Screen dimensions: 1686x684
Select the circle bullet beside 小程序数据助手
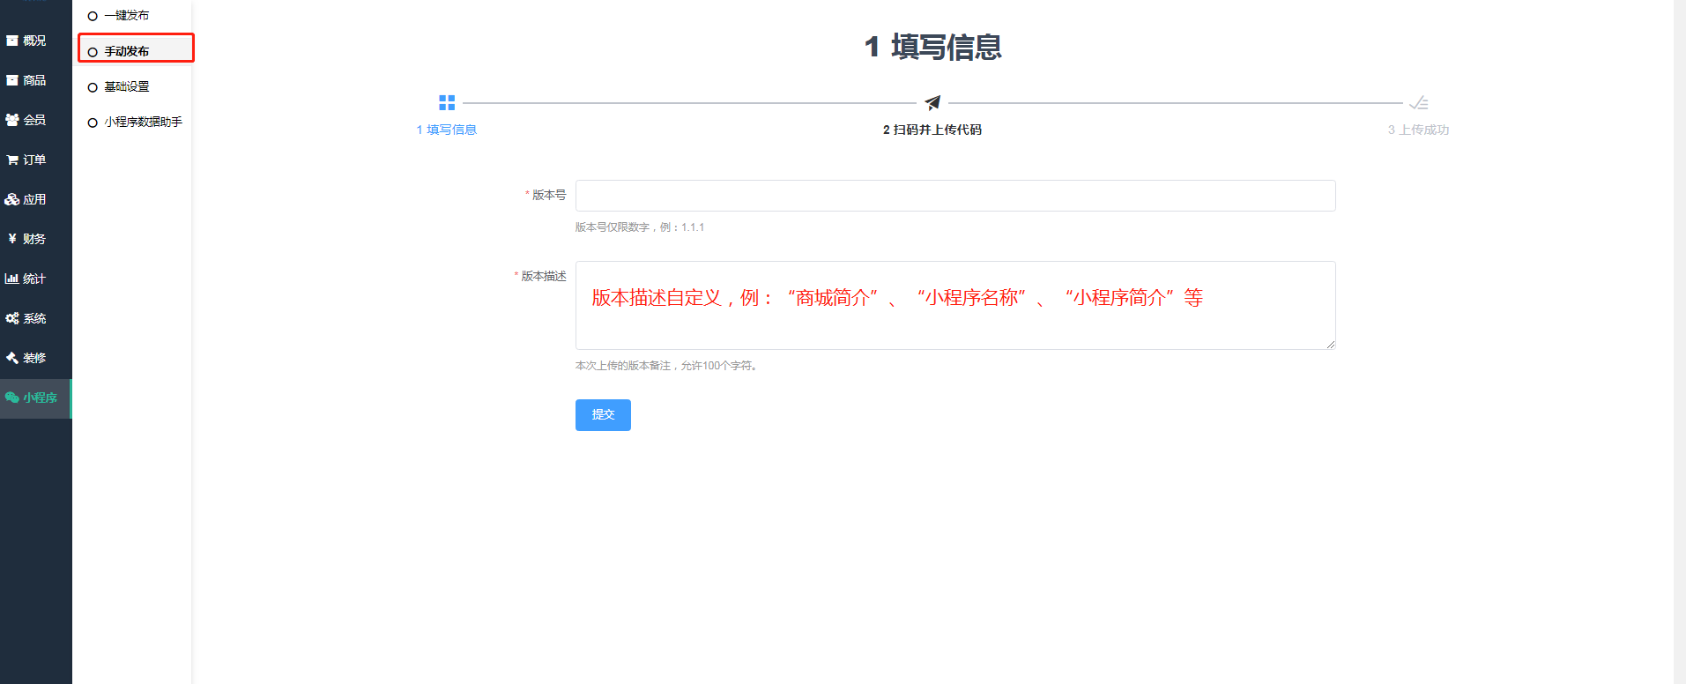(93, 123)
